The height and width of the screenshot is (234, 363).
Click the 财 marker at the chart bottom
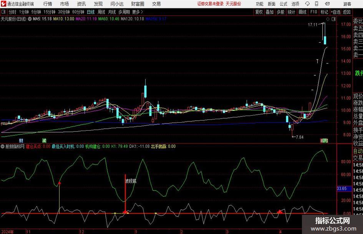21,140
